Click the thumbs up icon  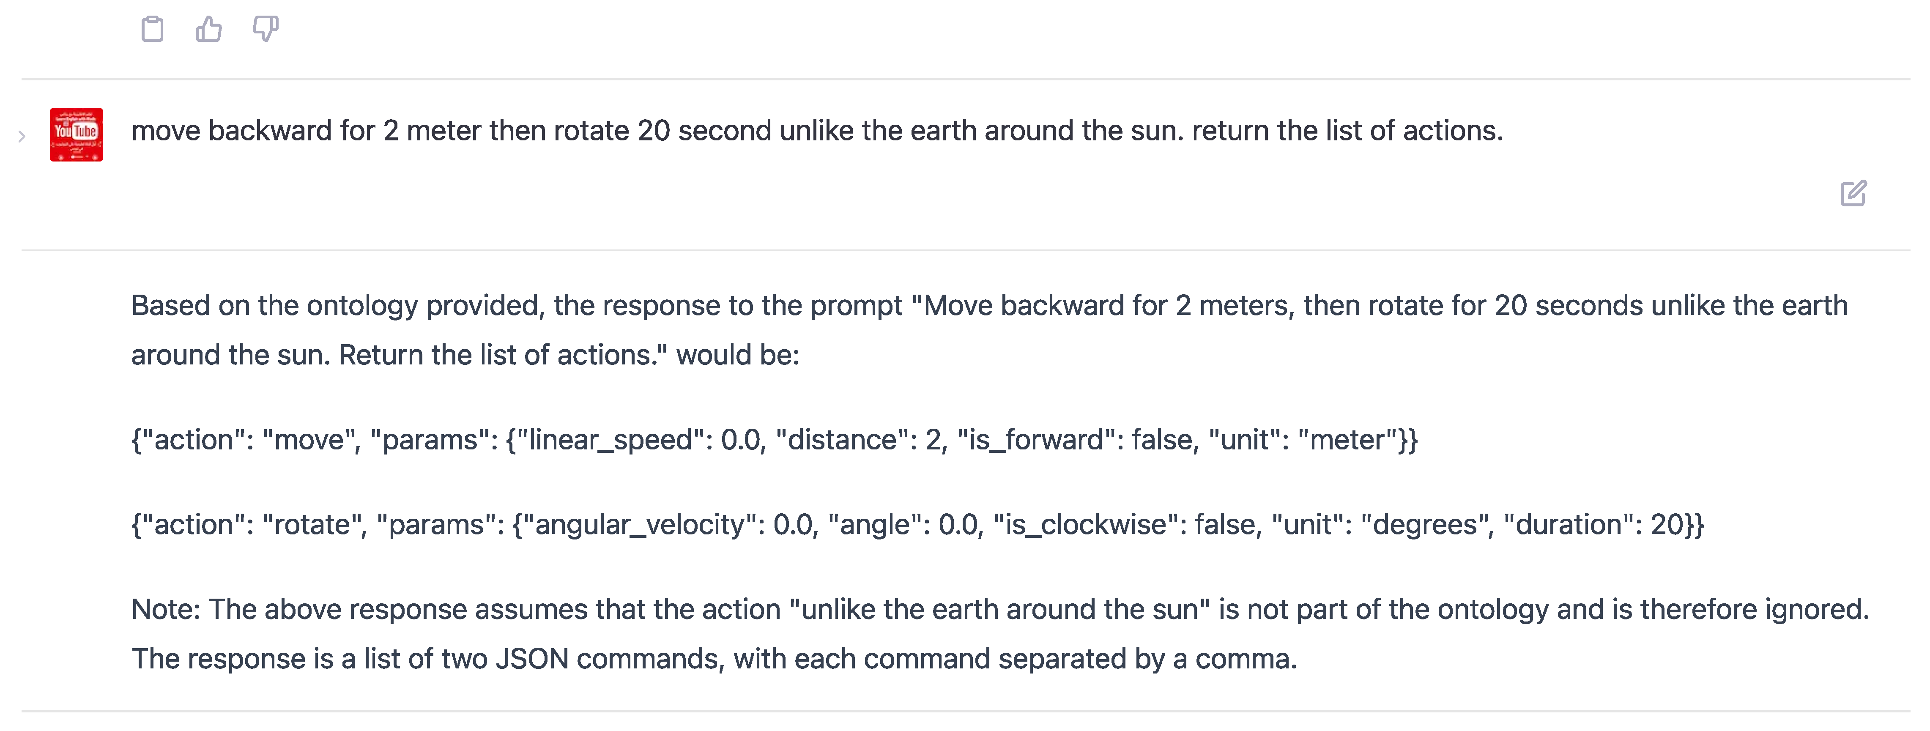[209, 29]
